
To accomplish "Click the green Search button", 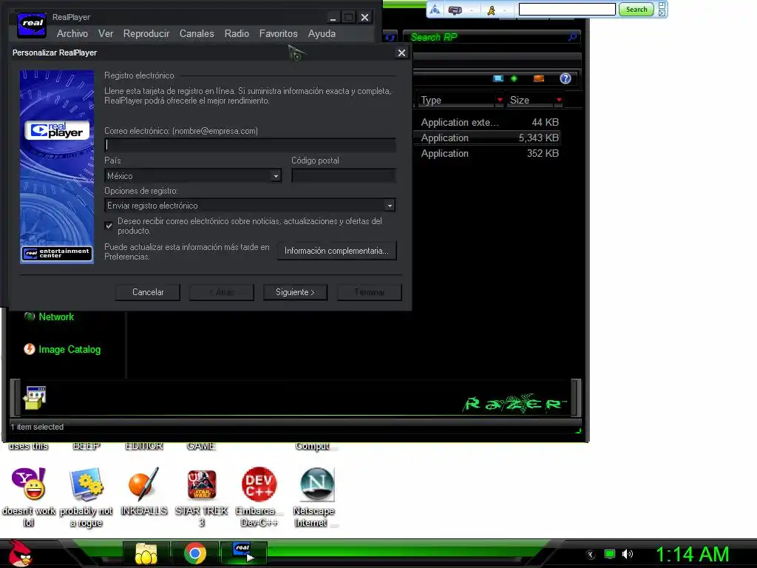I will point(636,9).
